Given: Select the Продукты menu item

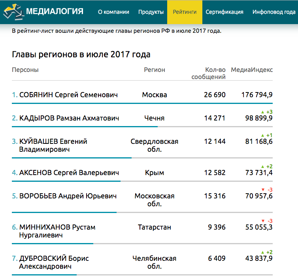Looking at the screenshot, I should (151, 12).
